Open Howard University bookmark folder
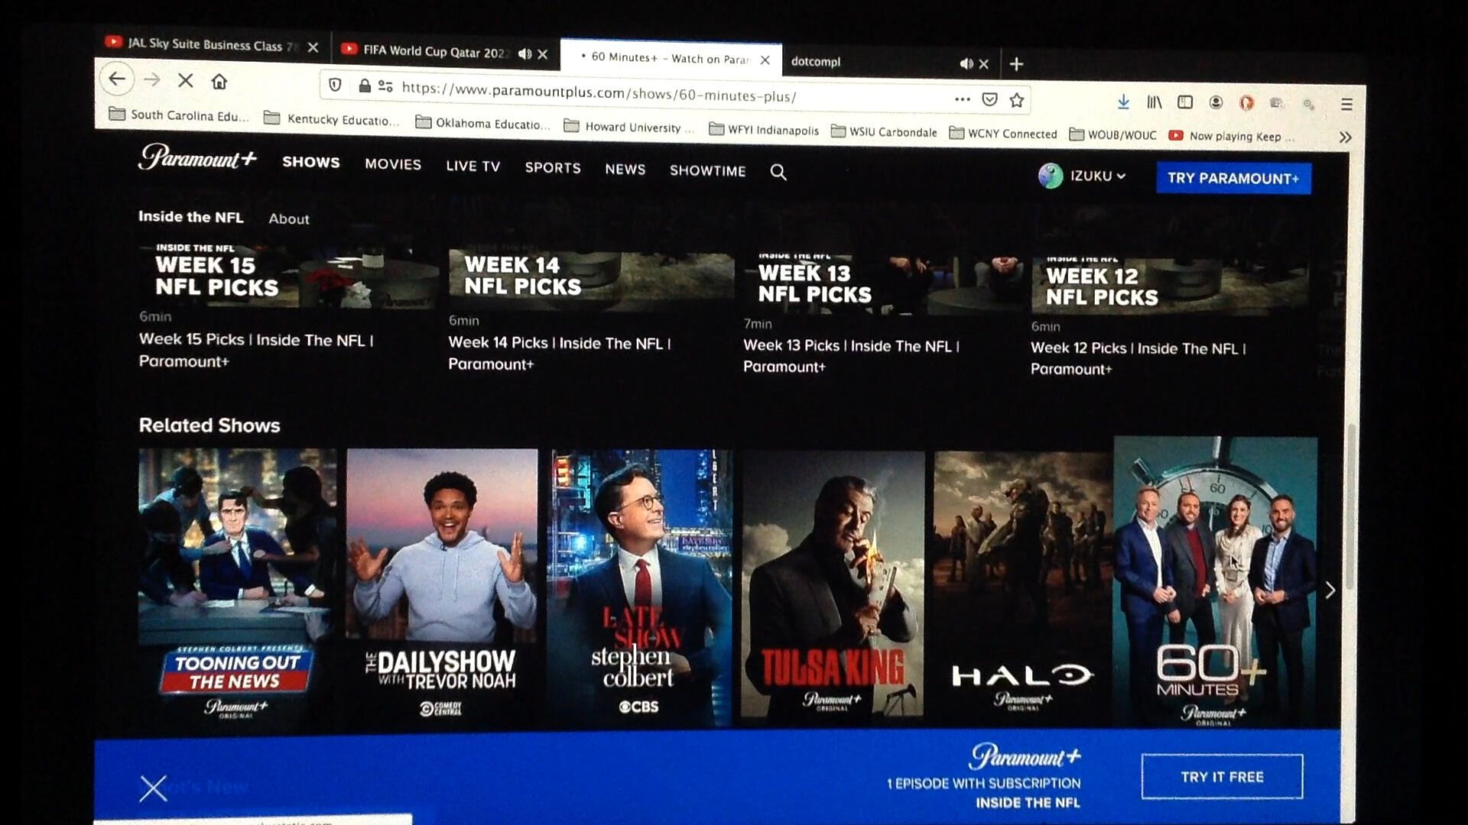Image resolution: width=1468 pixels, height=825 pixels. (x=628, y=127)
